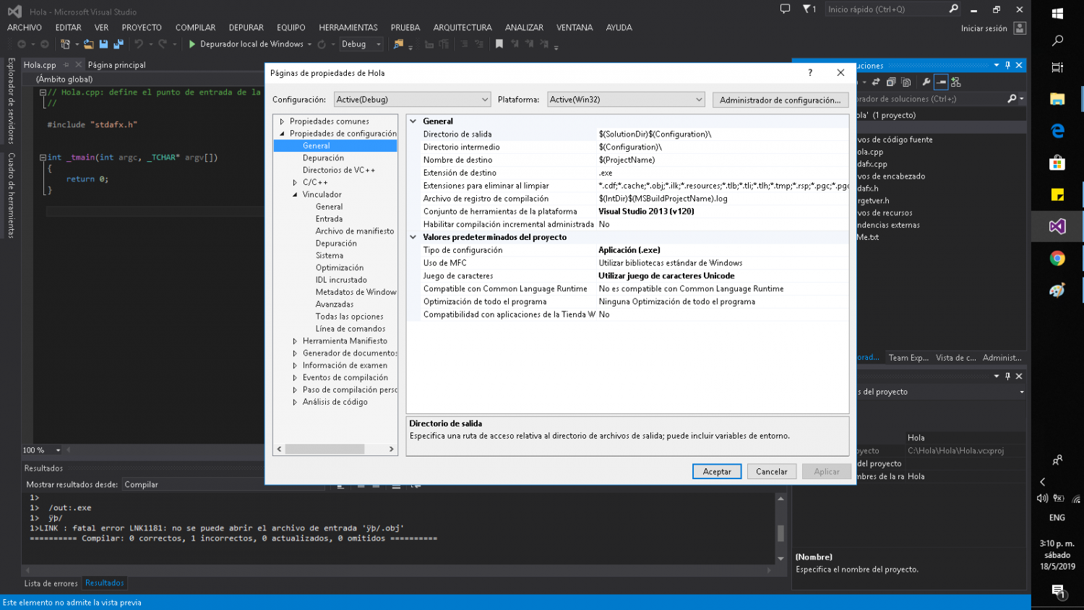Click the New Project toolbar icon
Screen dimensions: 1084x610
click(65, 44)
